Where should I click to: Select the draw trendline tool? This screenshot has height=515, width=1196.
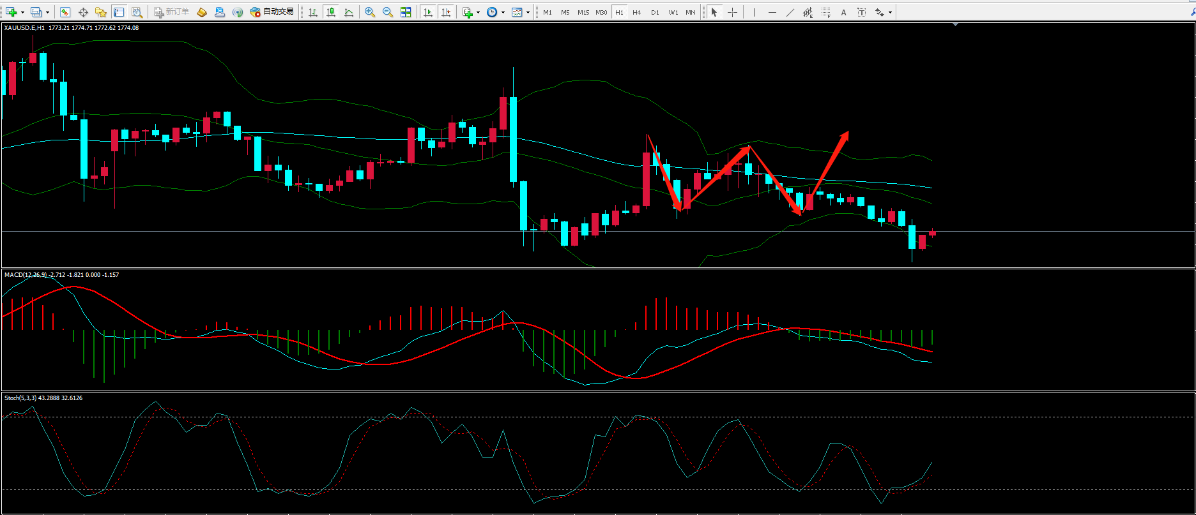(x=790, y=12)
